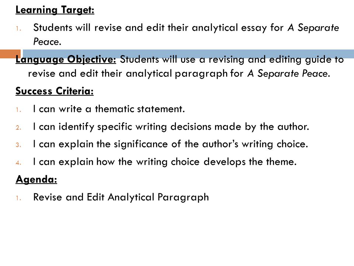Click number 1 bullet under Agenda
Viewport: 354px width, 266px height.
coord(18,198)
